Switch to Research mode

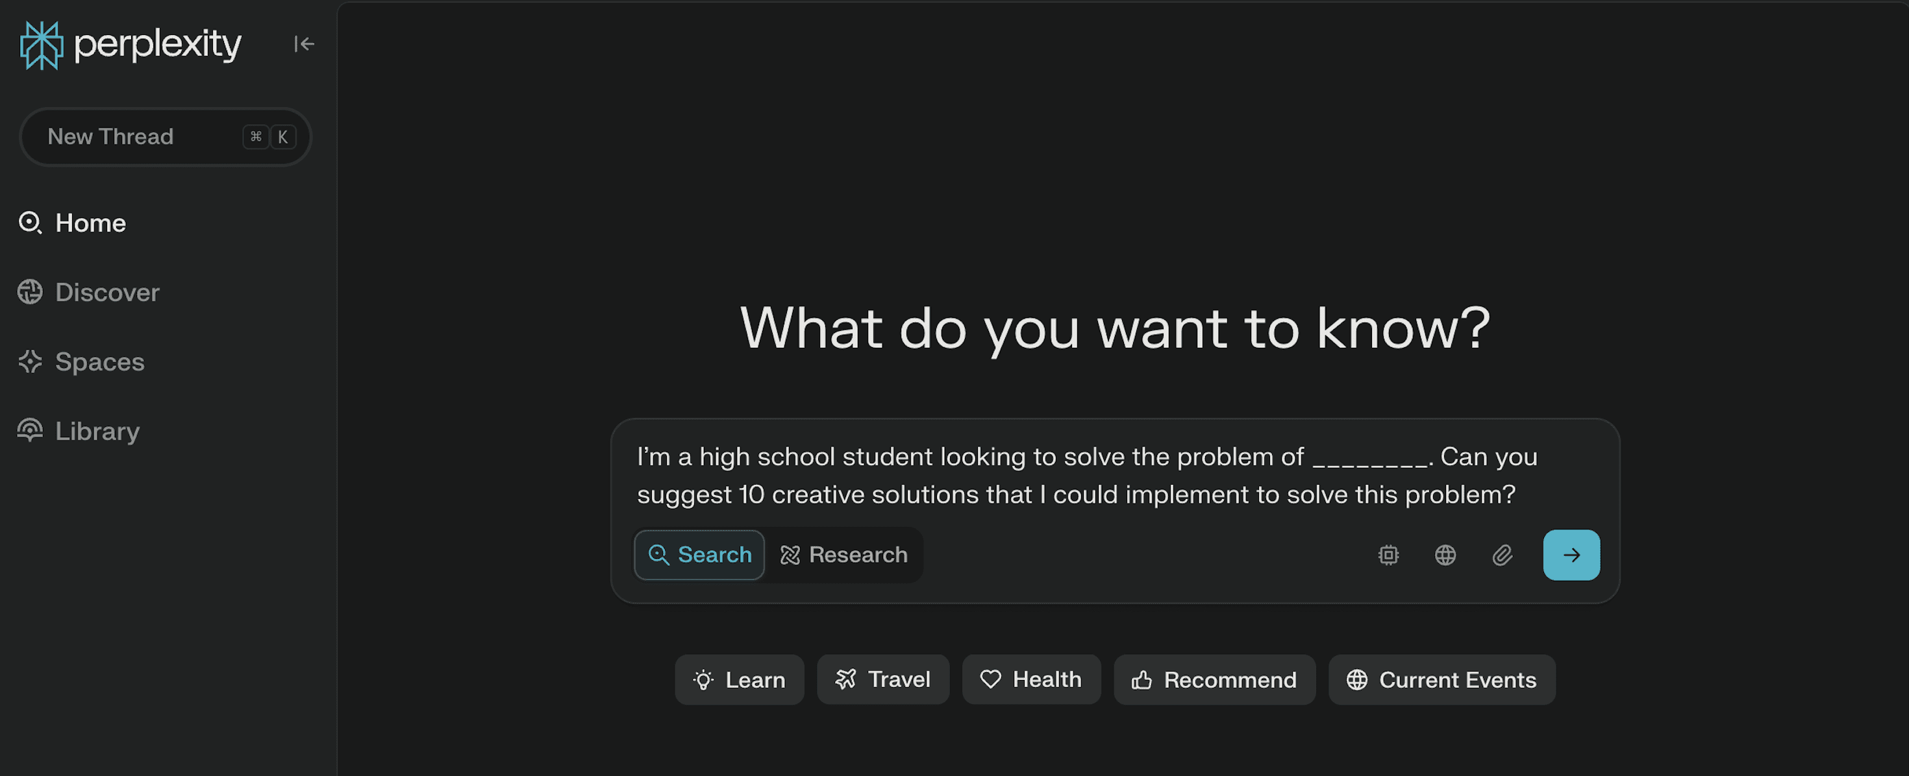pyautogui.click(x=844, y=555)
